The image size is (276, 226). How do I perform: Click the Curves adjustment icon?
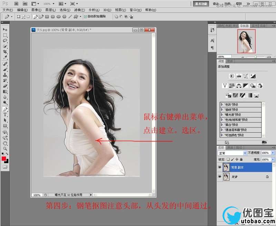[x=246, y=76]
